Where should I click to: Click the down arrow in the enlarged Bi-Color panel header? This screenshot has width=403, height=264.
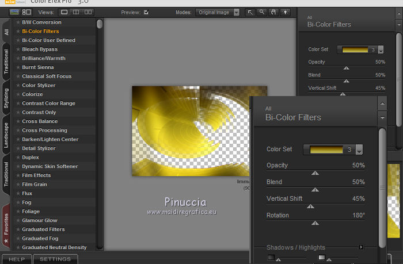[382, 117]
